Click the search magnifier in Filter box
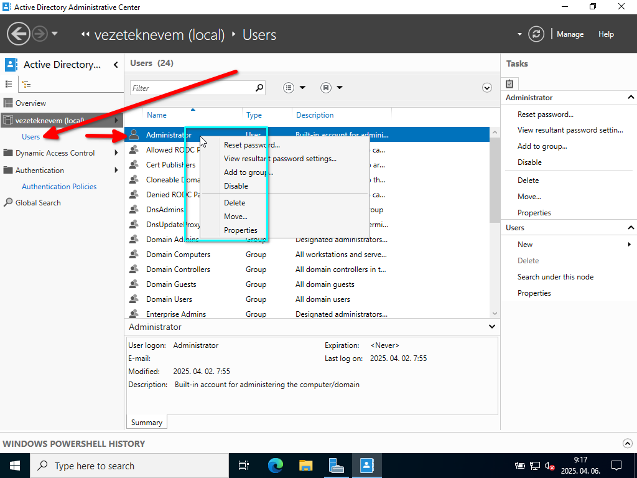 coord(259,88)
